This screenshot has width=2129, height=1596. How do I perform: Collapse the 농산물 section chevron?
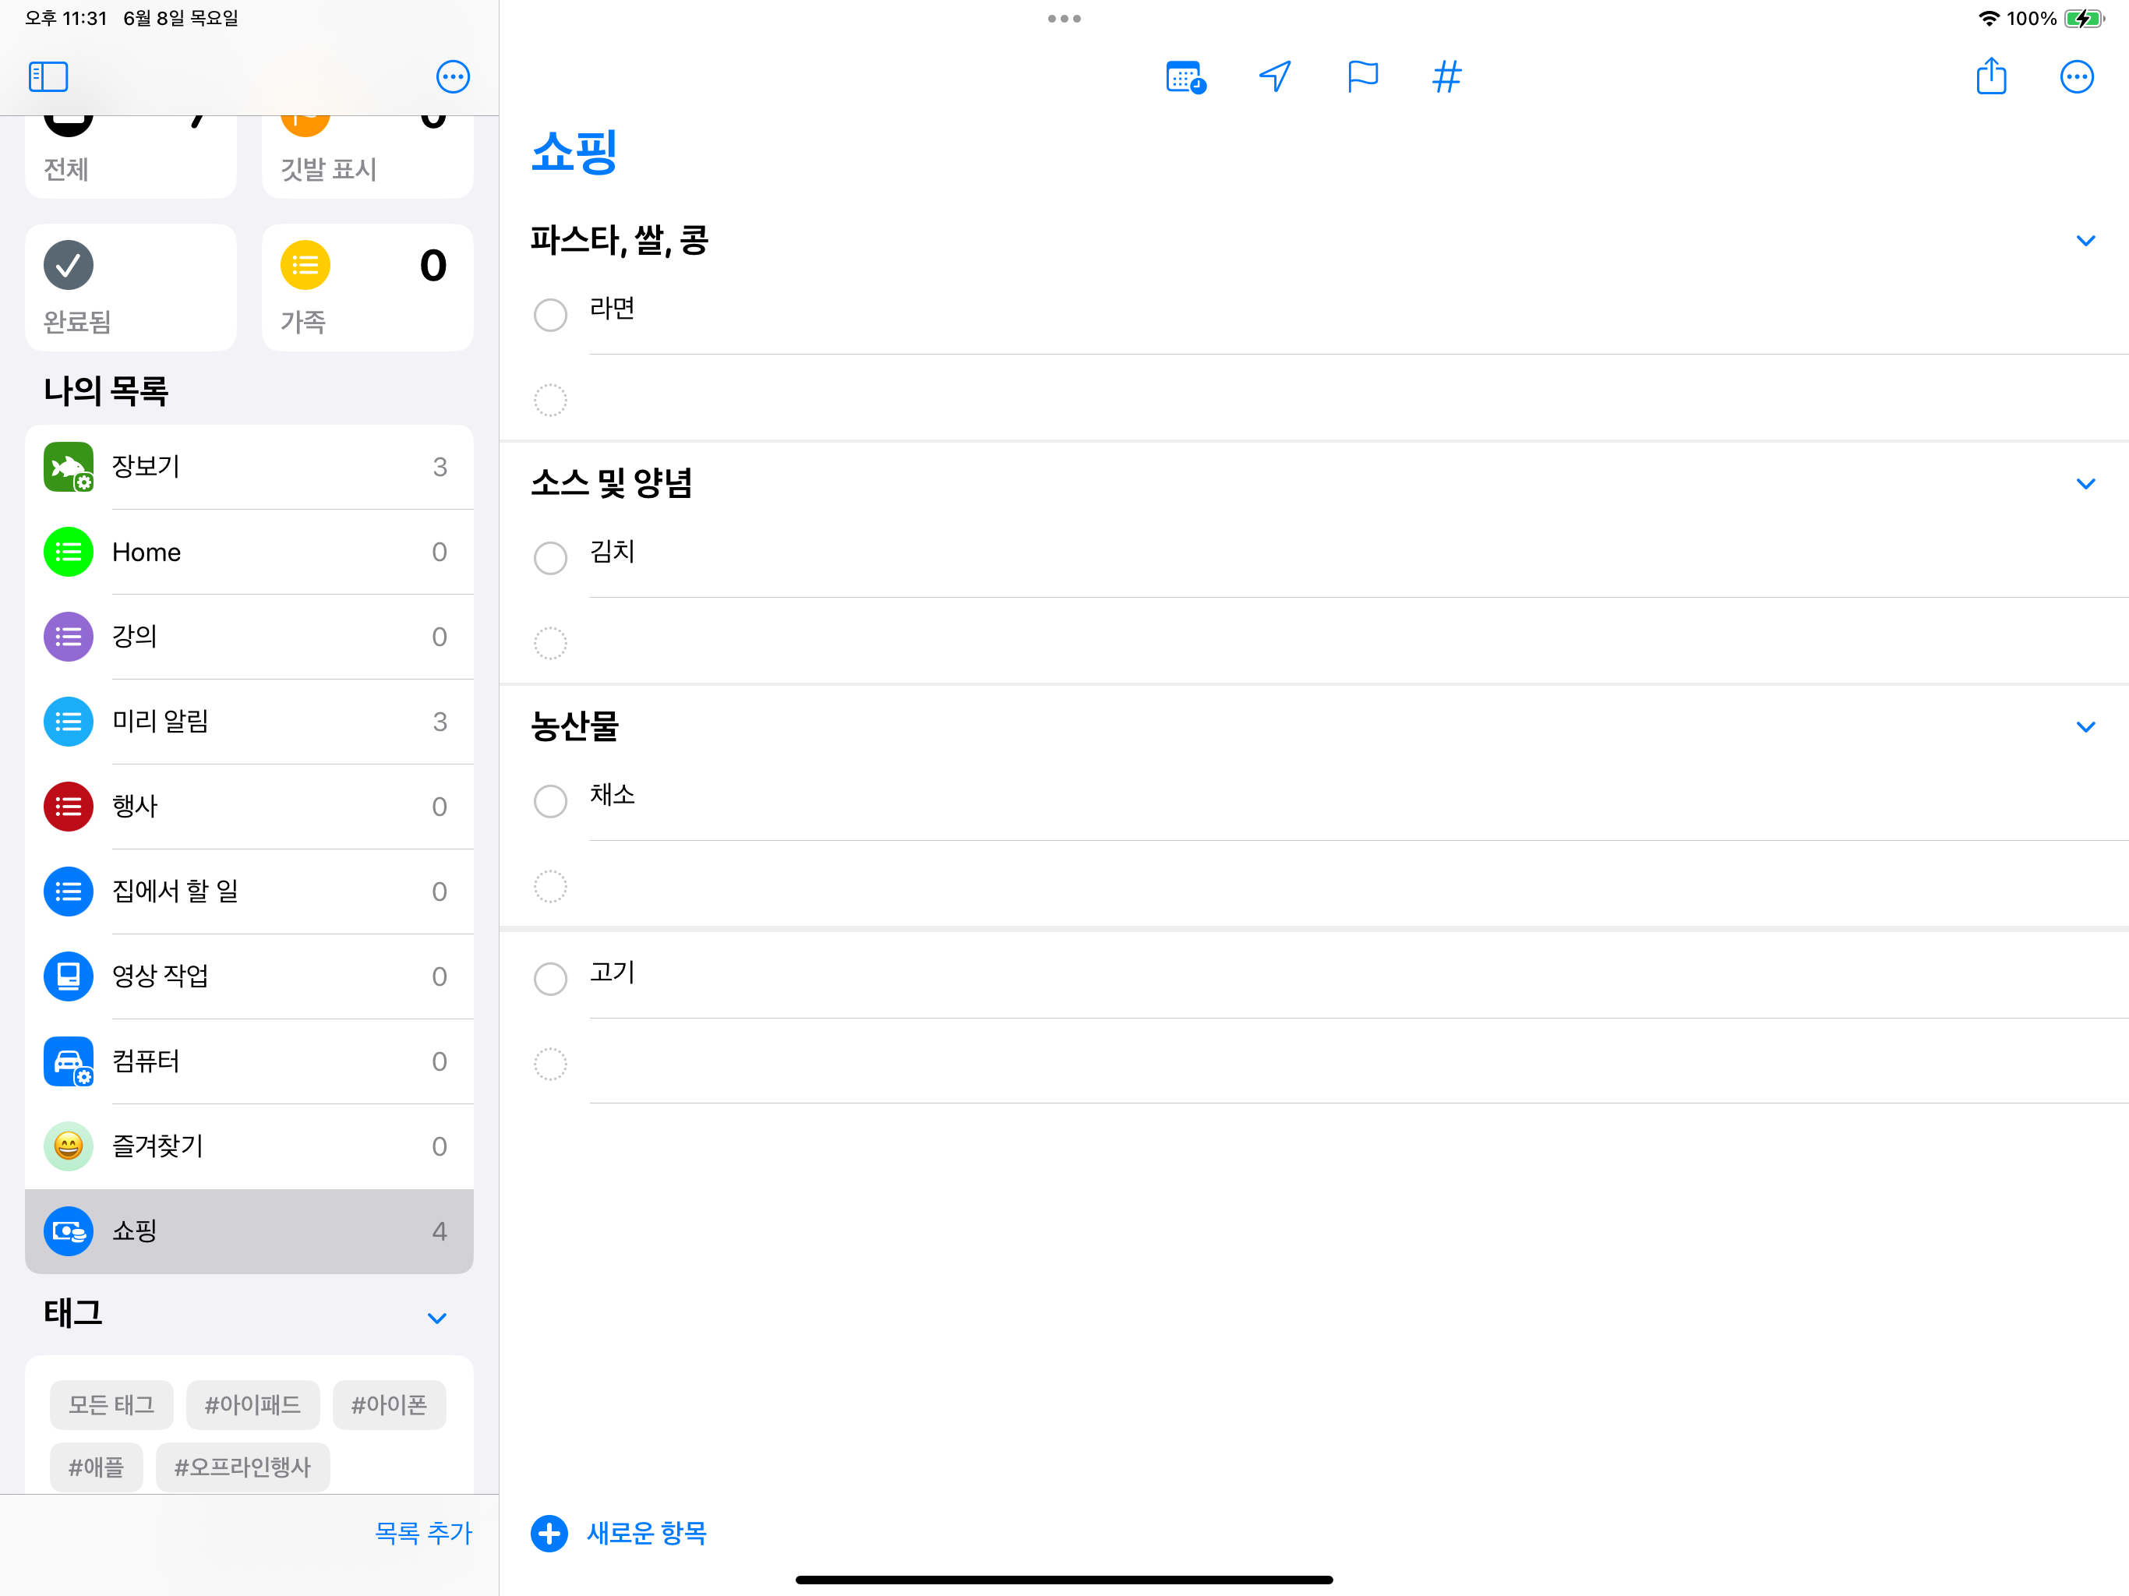(x=2085, y=727)
